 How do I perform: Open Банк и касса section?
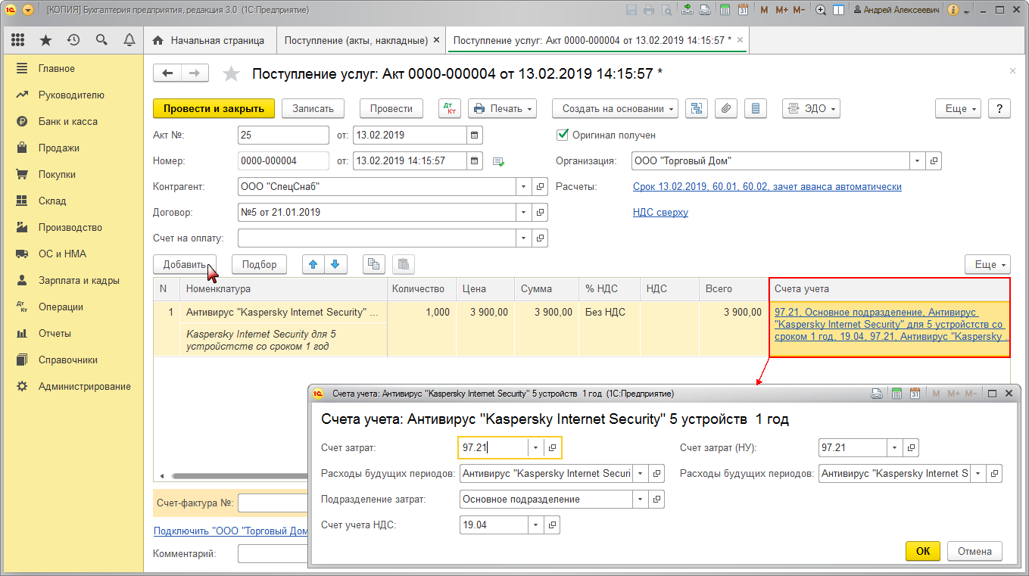[x=72, y=121]
